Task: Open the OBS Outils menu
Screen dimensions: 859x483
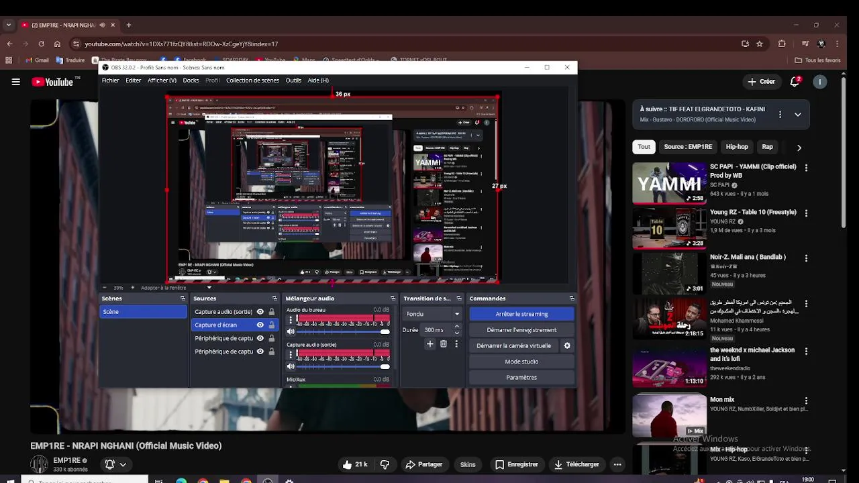Action: (x=293, y=80)
